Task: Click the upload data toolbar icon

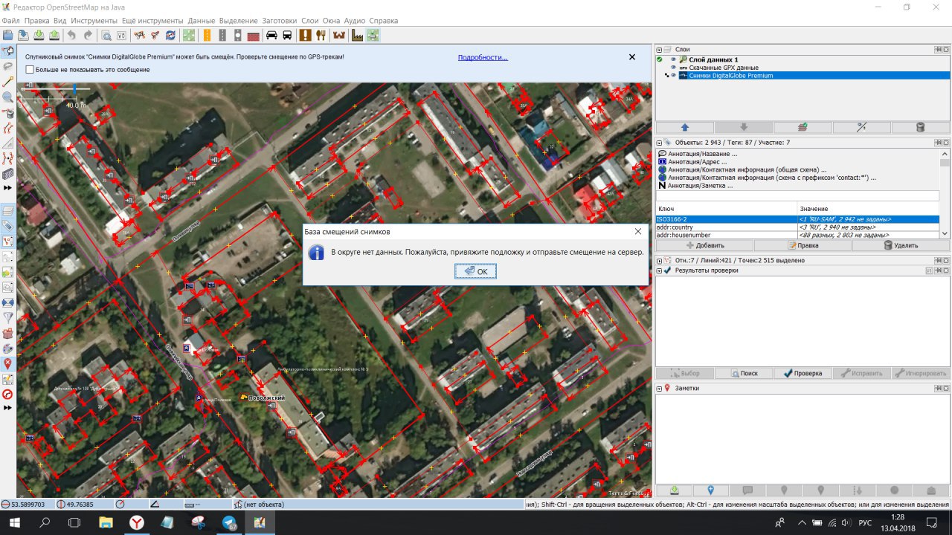Action: pyautogui.click(x=54, y=35)
